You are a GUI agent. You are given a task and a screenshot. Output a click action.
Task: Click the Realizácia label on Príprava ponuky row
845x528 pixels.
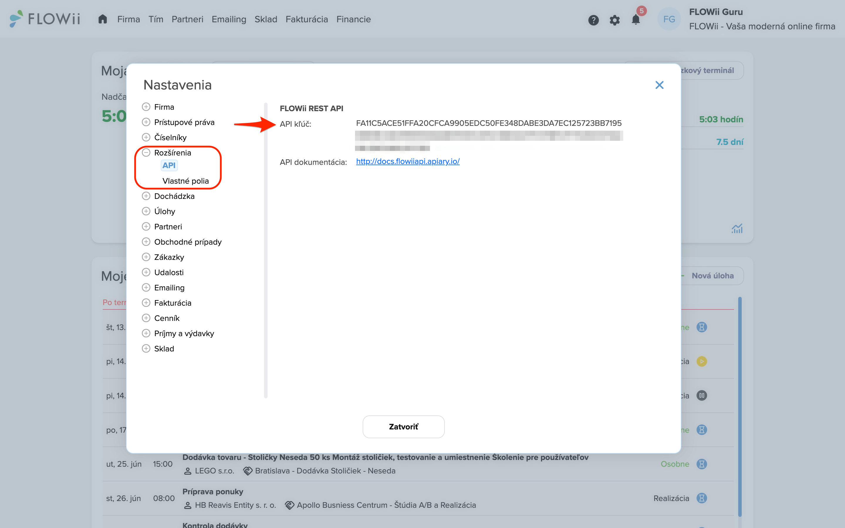tap(671, 498)
